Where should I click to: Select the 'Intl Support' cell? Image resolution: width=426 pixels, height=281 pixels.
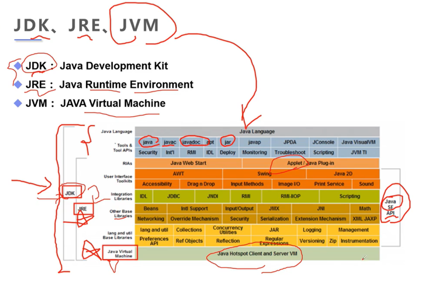click(x=194, y=208)
